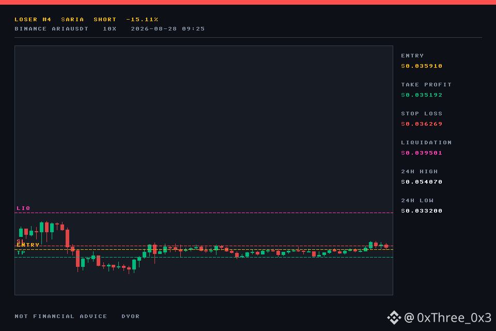Click the LIQ label on chart

tap(23, 208)
